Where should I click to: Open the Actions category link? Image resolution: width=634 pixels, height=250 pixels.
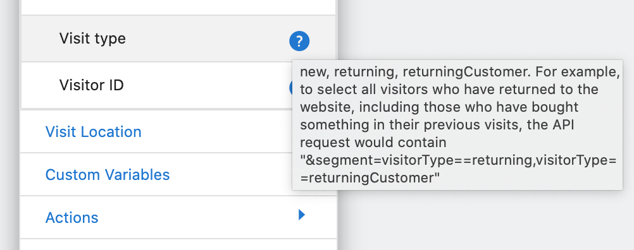[x=72, y=218]
